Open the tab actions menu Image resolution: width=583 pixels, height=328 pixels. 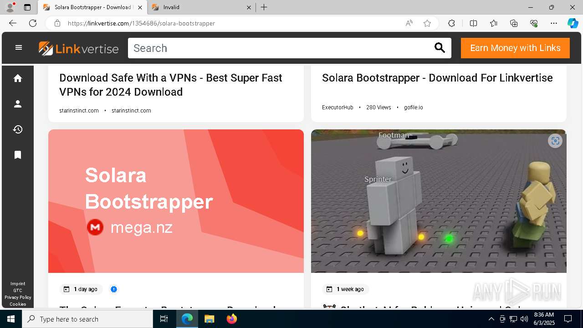click(x=27, y=7)
